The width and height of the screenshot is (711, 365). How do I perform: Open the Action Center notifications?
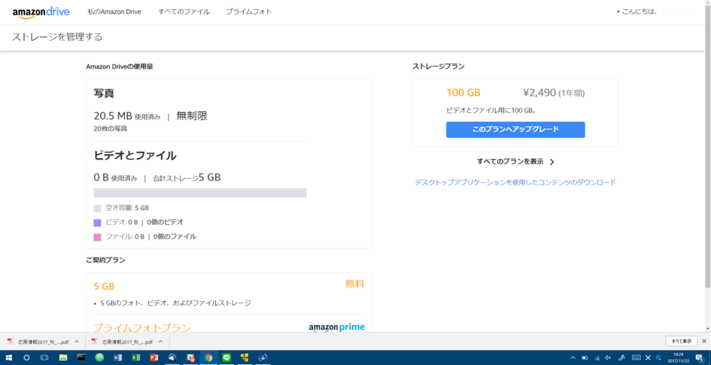point(700,357)
